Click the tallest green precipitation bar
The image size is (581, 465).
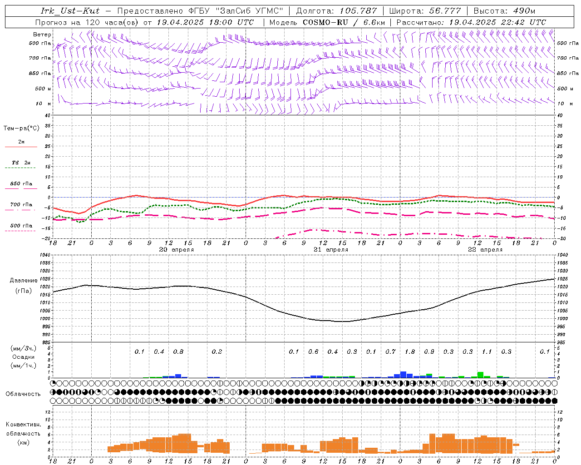coord(480,375)
